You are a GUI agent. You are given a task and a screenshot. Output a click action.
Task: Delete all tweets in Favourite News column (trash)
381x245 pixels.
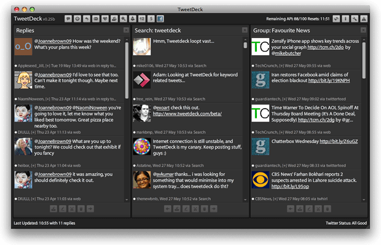point(328,209)
